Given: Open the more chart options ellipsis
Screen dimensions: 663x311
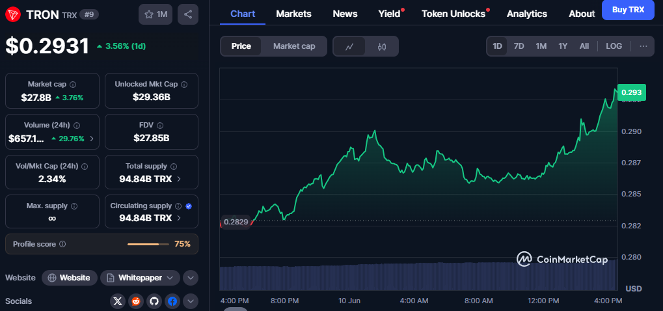Looking at the screenshot, I should 643,46.
